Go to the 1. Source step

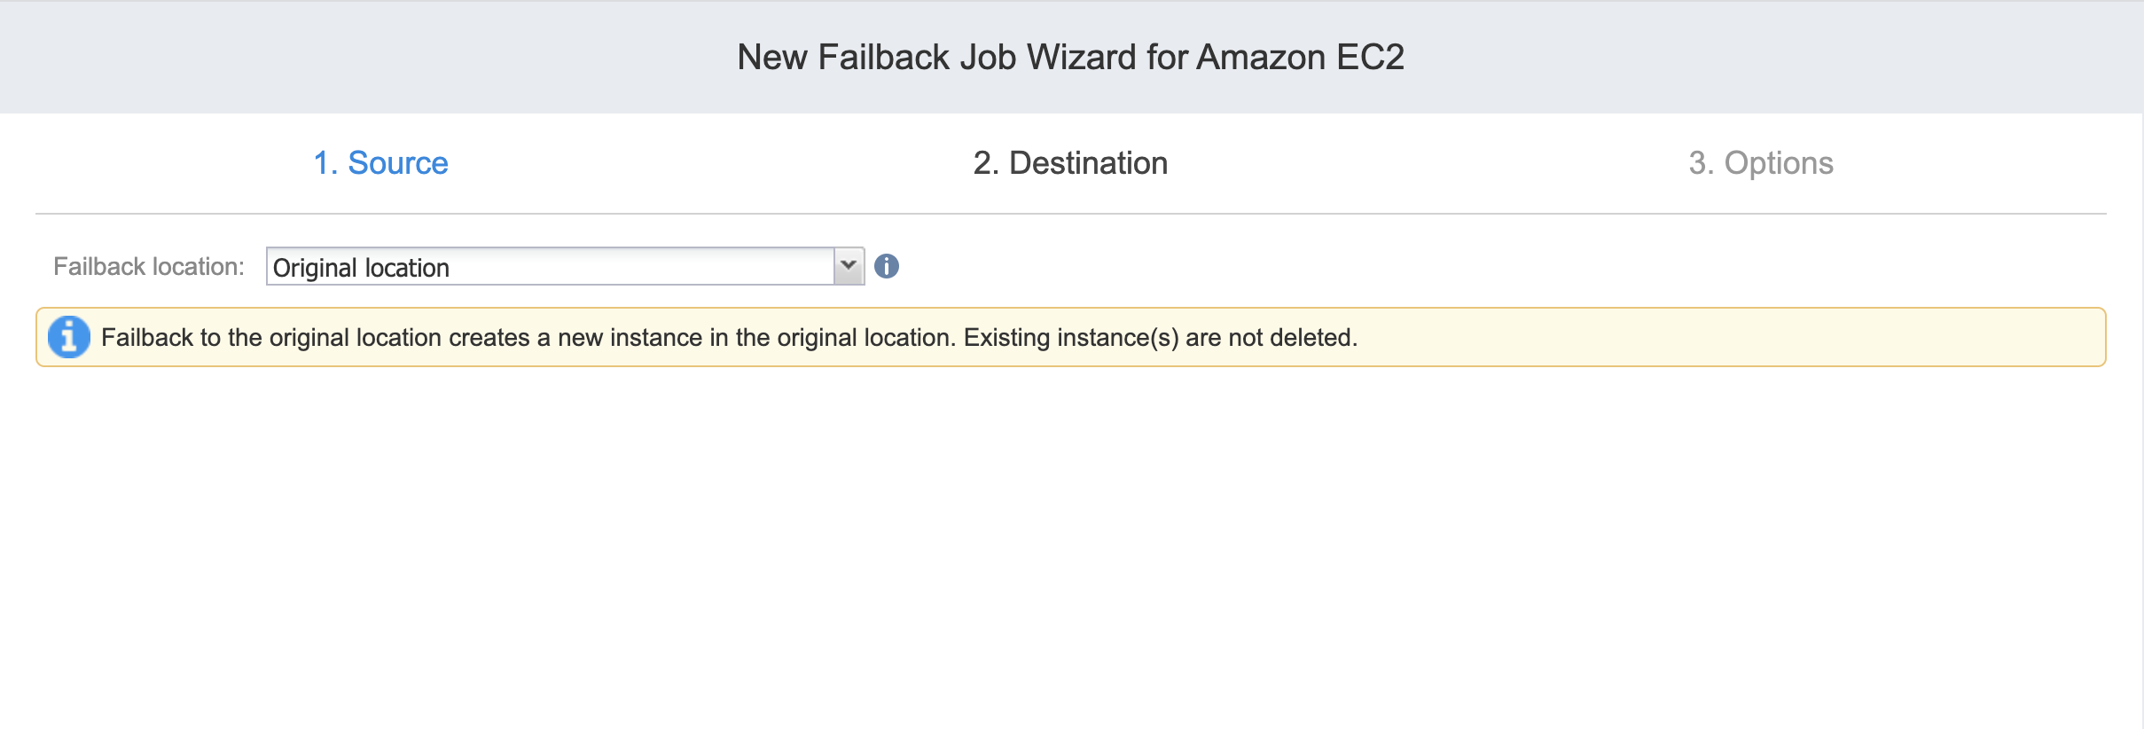[380, 163]
